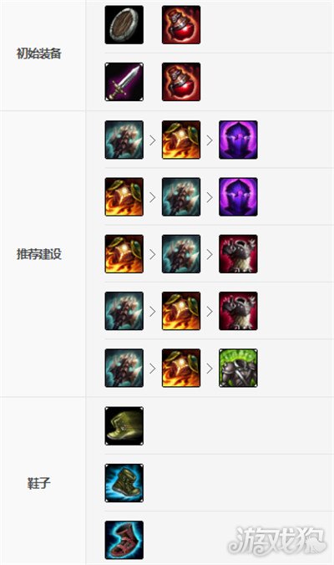Click the flaming shield directly left of red fur armor
The image size is (334, 565).
click(x=181, y=311)
